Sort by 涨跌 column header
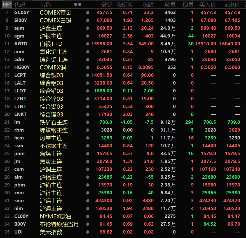This screenshot has height=238, width=246. click(x=148, y=5)
